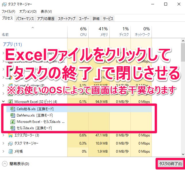Click エクスプローラー 0.6% CPU value
The height and width of the screenshot is (170, 185).
point(83,135)
